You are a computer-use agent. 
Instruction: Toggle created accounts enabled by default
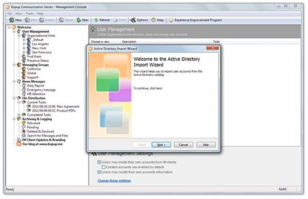click(103, 167)
